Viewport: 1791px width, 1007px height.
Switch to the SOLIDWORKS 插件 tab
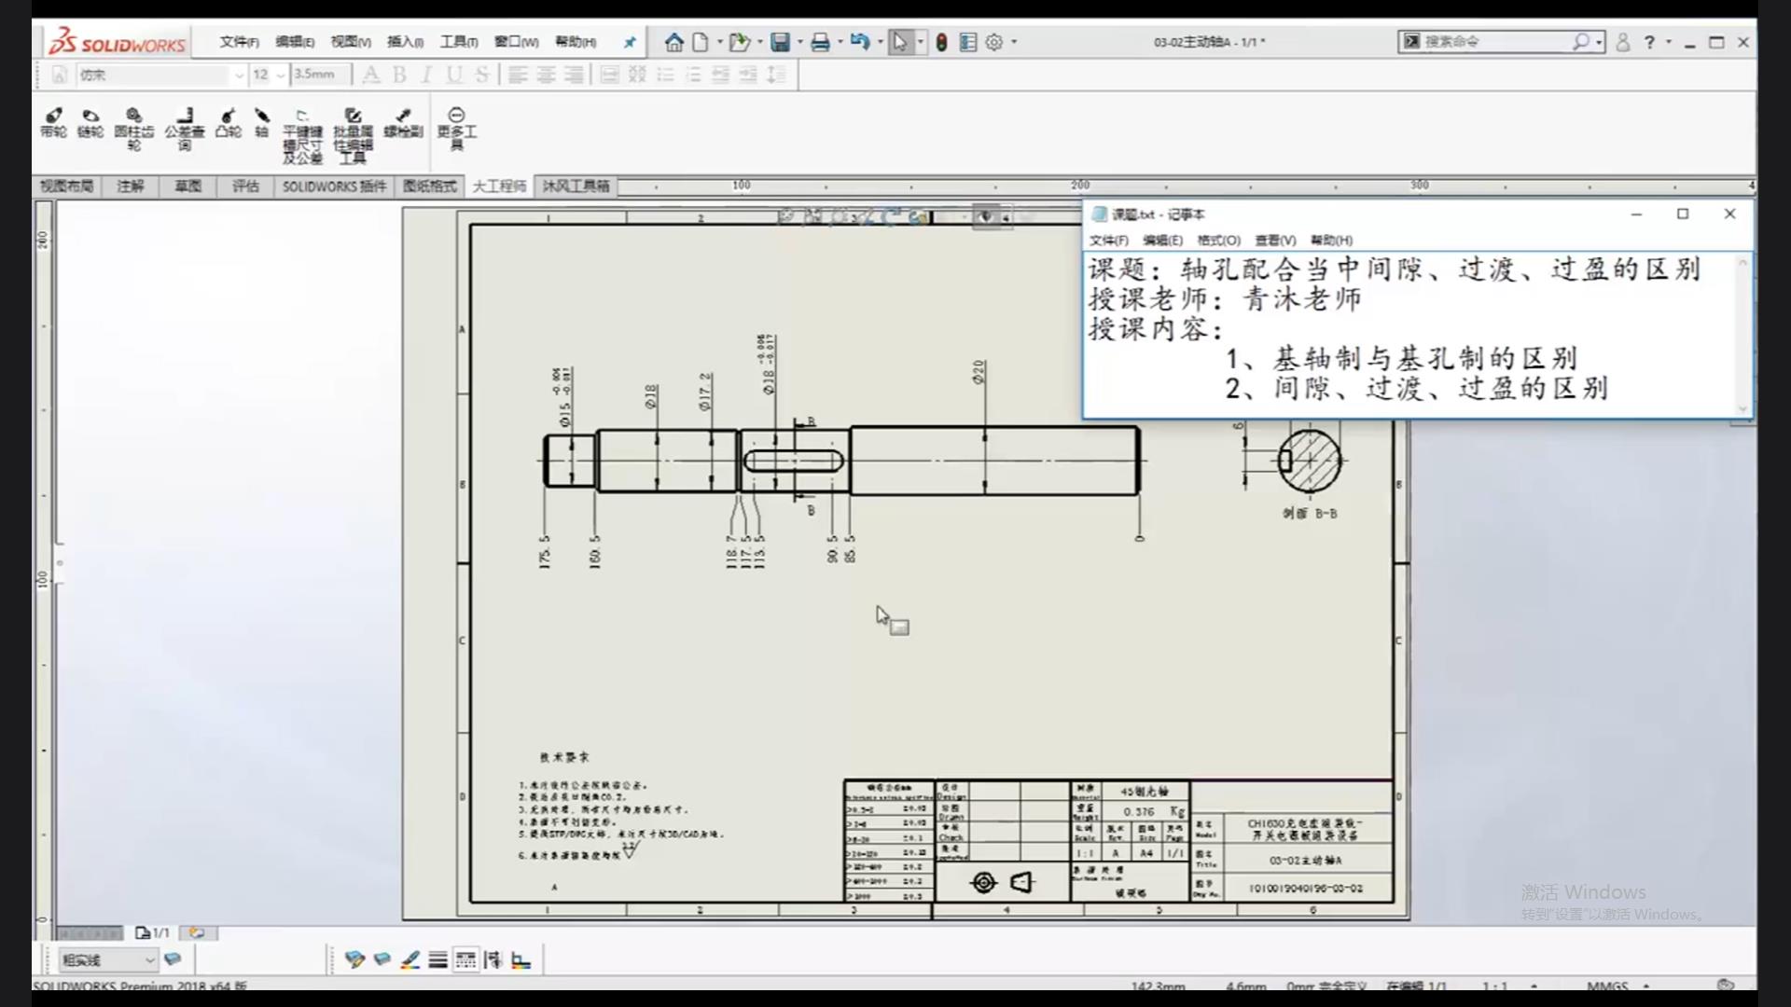(334, 186)
